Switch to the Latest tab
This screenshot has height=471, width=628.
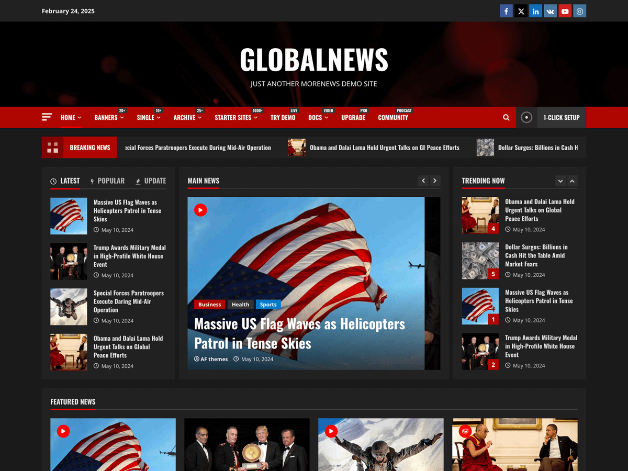coord(65,181)
